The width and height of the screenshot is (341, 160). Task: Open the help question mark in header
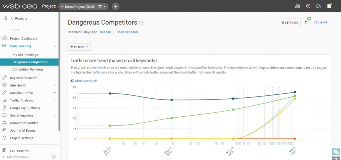pyautogui.click(x=308, y=6)
